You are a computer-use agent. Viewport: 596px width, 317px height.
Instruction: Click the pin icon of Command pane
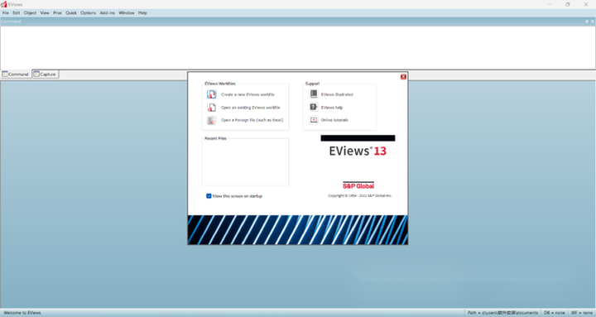(x=587, y=22)
